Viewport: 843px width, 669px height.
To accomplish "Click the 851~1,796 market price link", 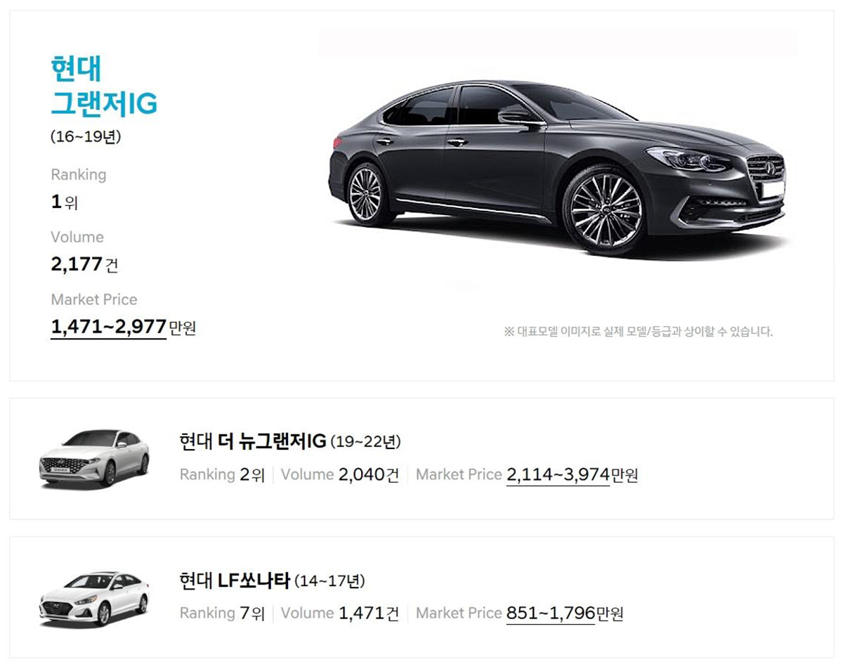I will [551, 613].
